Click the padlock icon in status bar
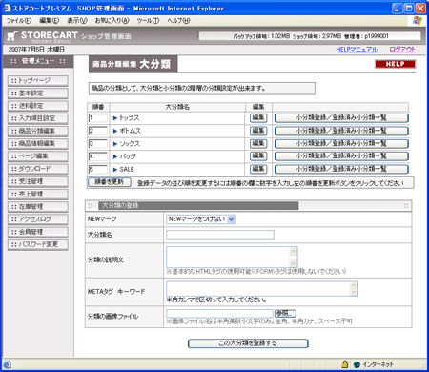The width and height of the screenshot is (429, 372). [344, 364]
